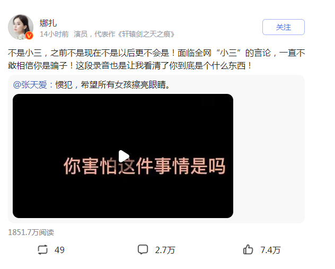Viewport: 335px width, 269px height.
Task: Click the video subtitle text 你害怕这件事情是吗
Action: click(x=144, y=166)
